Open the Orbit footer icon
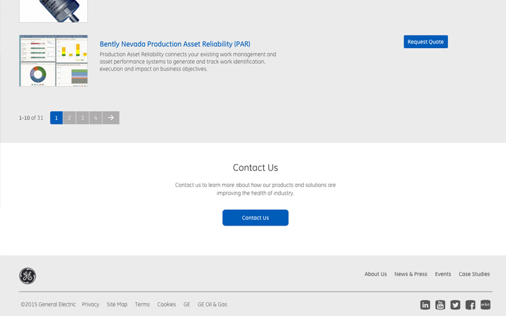The height and width of the screenshot is (316, 506). pyautogui.click(x=485, y=305)
